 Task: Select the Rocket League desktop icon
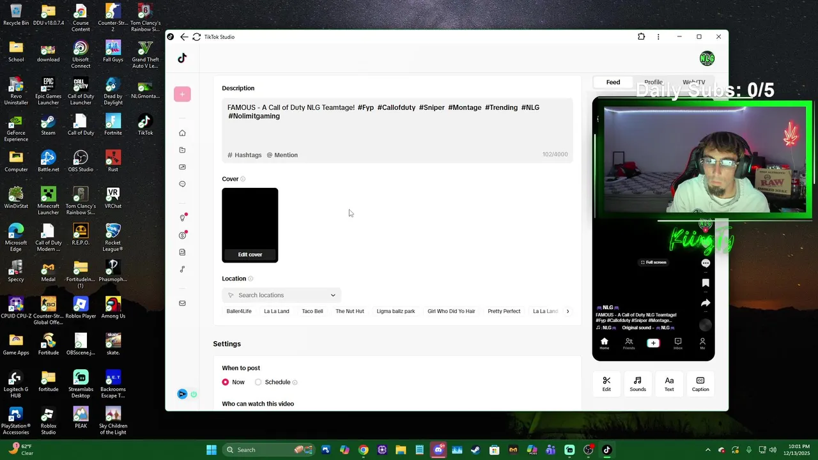tap(113, 238)
